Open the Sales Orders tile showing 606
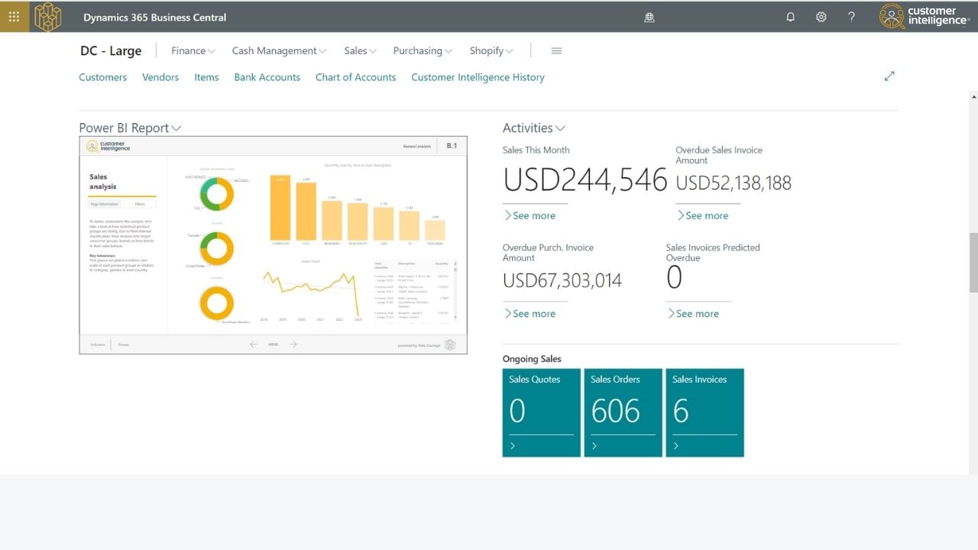 pyautogui.click(x=623, y=412)
